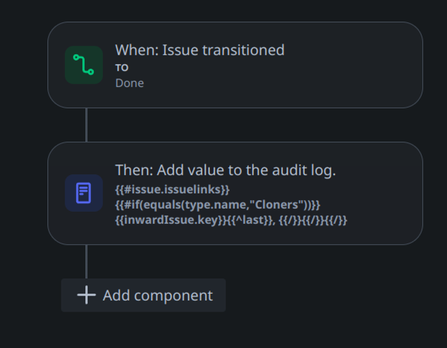This screenshot has width=447, height=348.
Task: Click the {{#issue.issuelinks}} smart value line
Action: click(172, 189)
